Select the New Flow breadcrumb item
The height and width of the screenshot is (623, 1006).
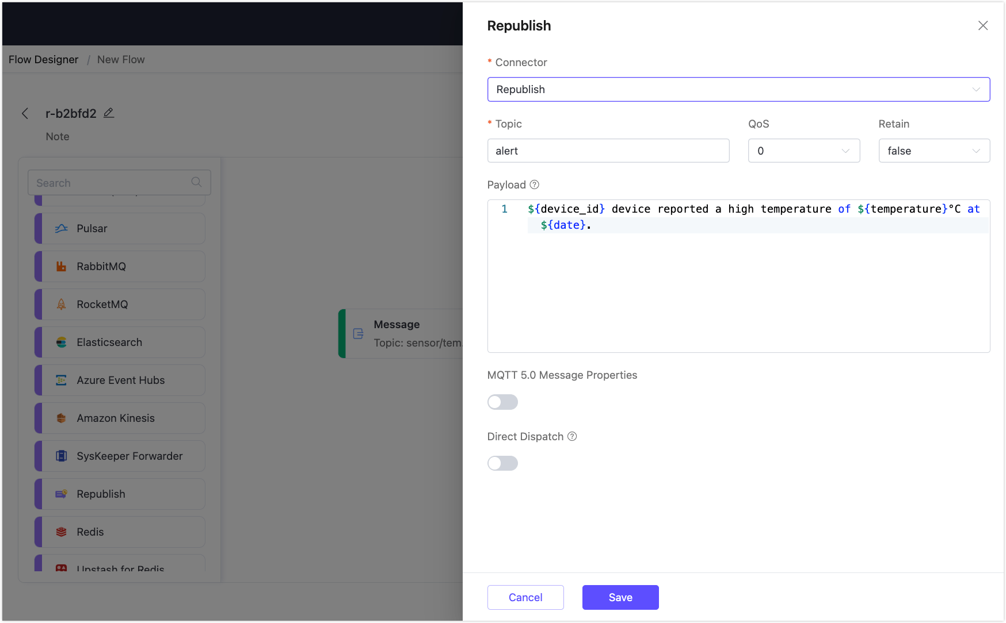pyautogui.click(x=120, y=59)
